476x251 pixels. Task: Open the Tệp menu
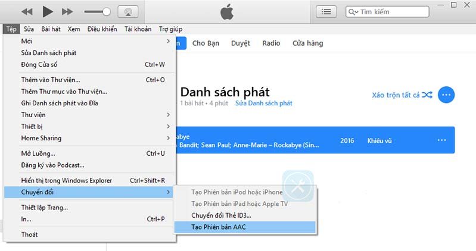tap(11, 29)
